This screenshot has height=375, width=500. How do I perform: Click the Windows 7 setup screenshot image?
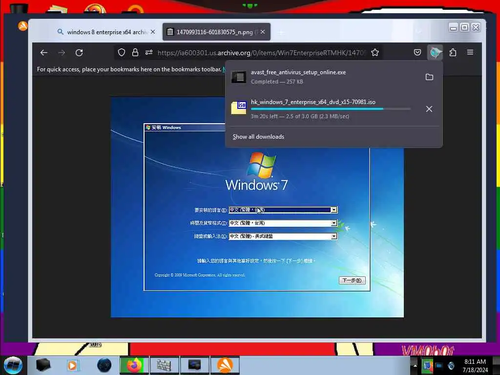257,207
